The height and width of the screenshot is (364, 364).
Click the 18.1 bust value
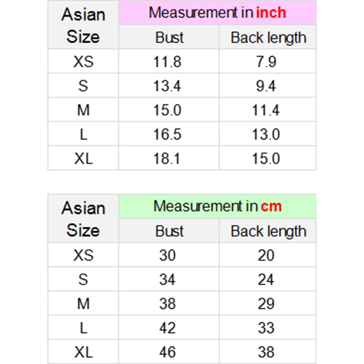click(167, 158)
